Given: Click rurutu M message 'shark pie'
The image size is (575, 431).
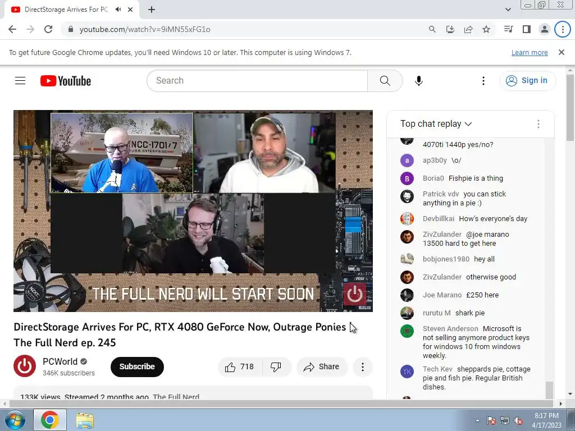Looking at the screenshot, I should [470, 313].
